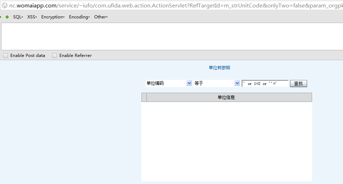Open the Encoding menu

point(79,17)
